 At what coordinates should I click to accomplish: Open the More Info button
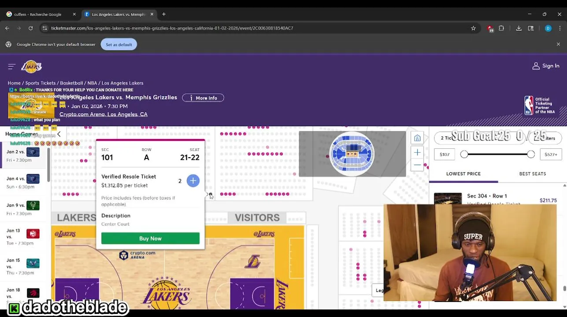click(203, 98)
